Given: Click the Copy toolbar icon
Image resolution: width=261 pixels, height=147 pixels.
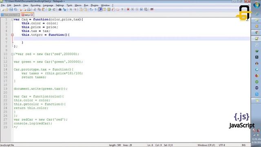Looking at the screenshot, I should pos(40,9).
